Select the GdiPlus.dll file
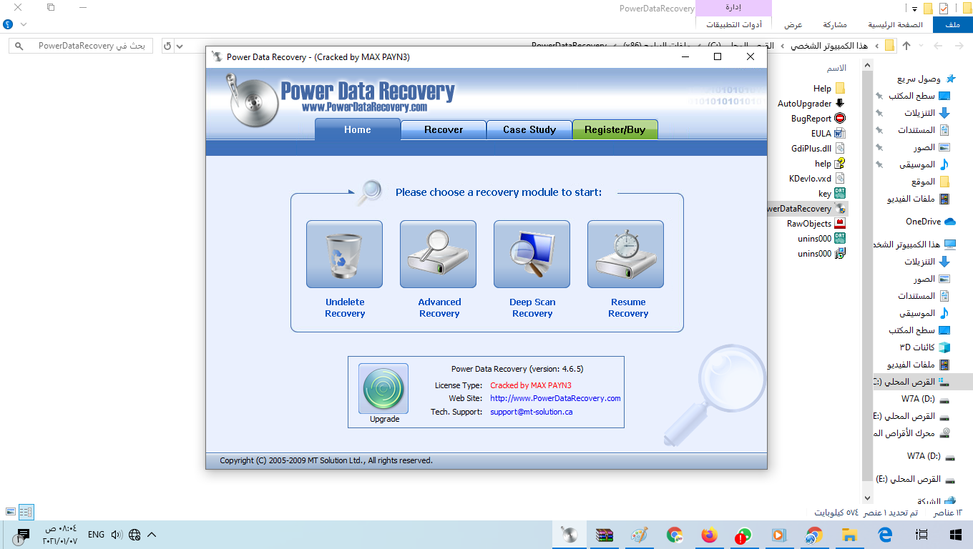The width and height of the screenshot is (973, 549). 818,149
